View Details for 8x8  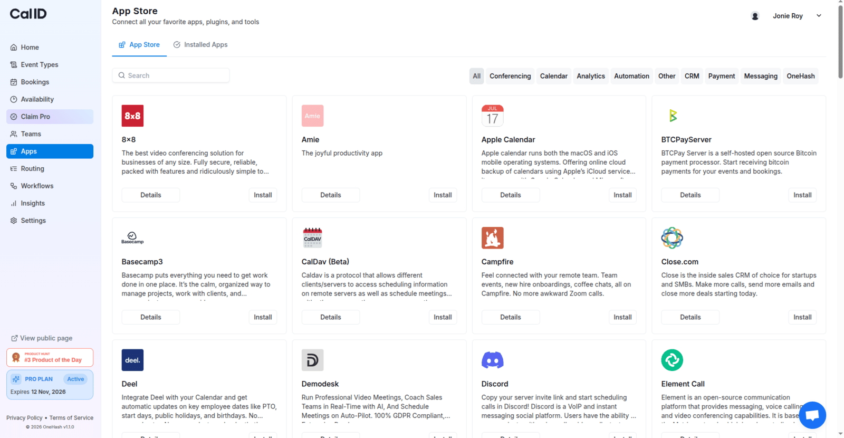(x=151, y=195)
